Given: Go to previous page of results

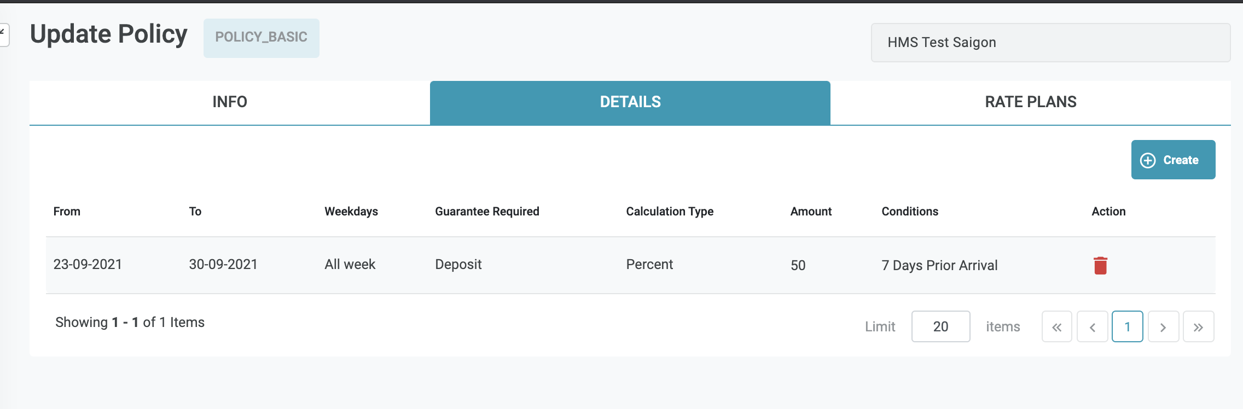Looking at the screenshot, I should click(1092, 327).
